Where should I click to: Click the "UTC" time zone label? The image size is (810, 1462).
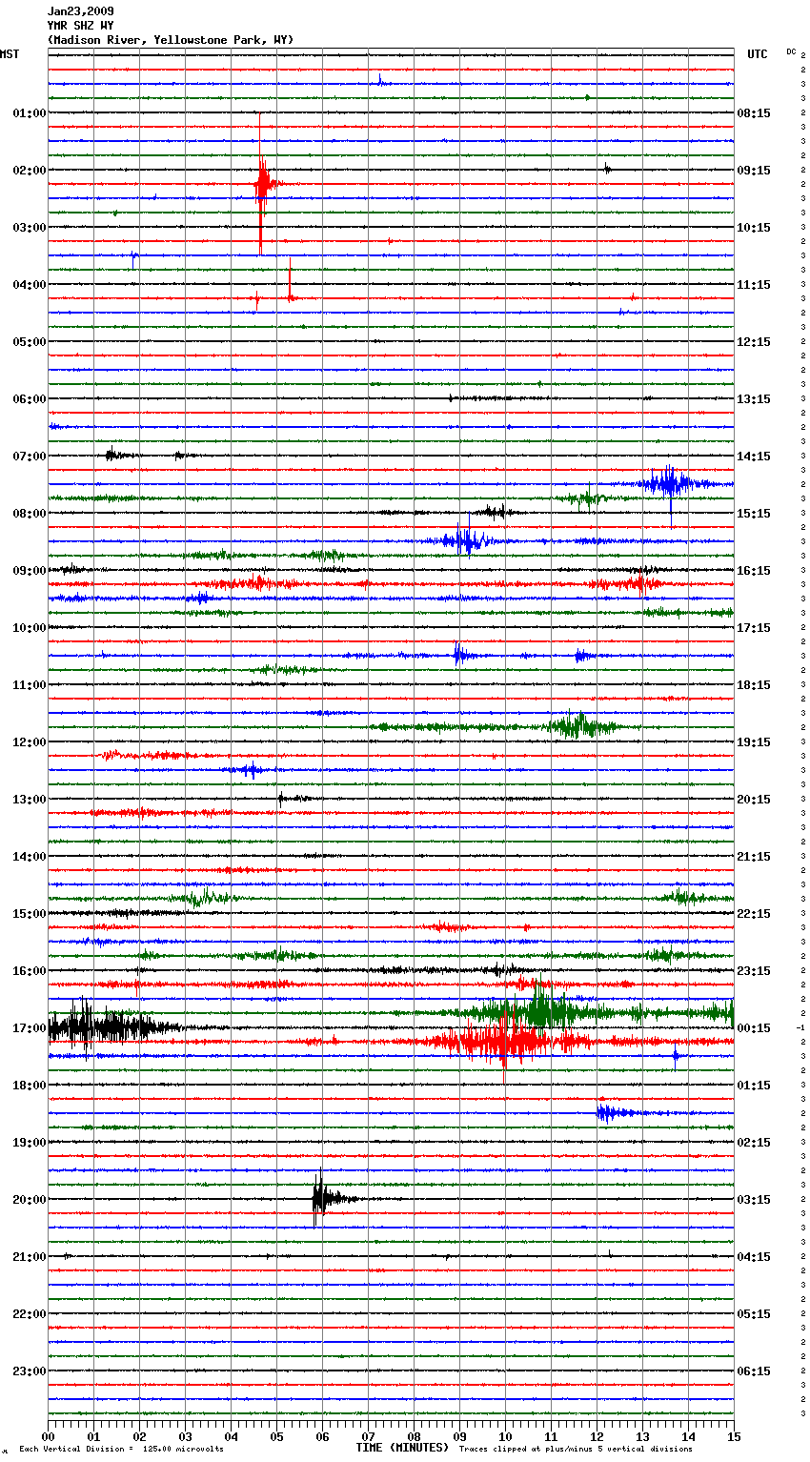[x=758, y=54]
